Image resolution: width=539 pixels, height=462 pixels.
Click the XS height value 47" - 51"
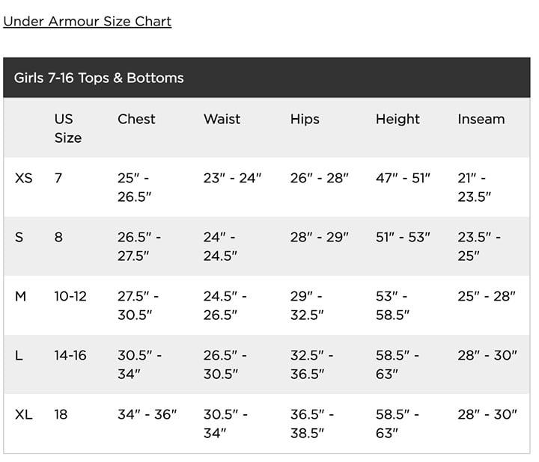[x=403, y=178]
